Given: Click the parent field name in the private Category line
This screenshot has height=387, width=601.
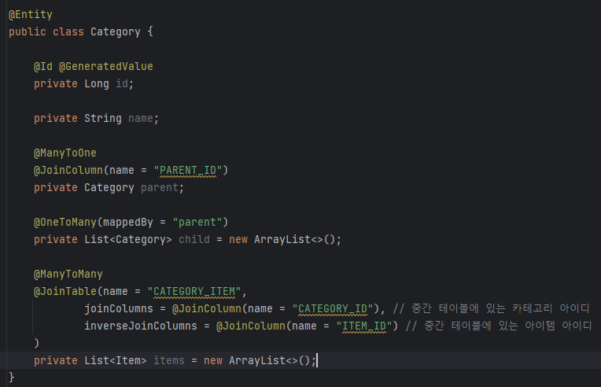Looking at the screenshot, I should click(x=160, y=188).
